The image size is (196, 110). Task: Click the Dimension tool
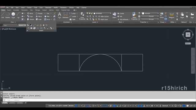65,15
